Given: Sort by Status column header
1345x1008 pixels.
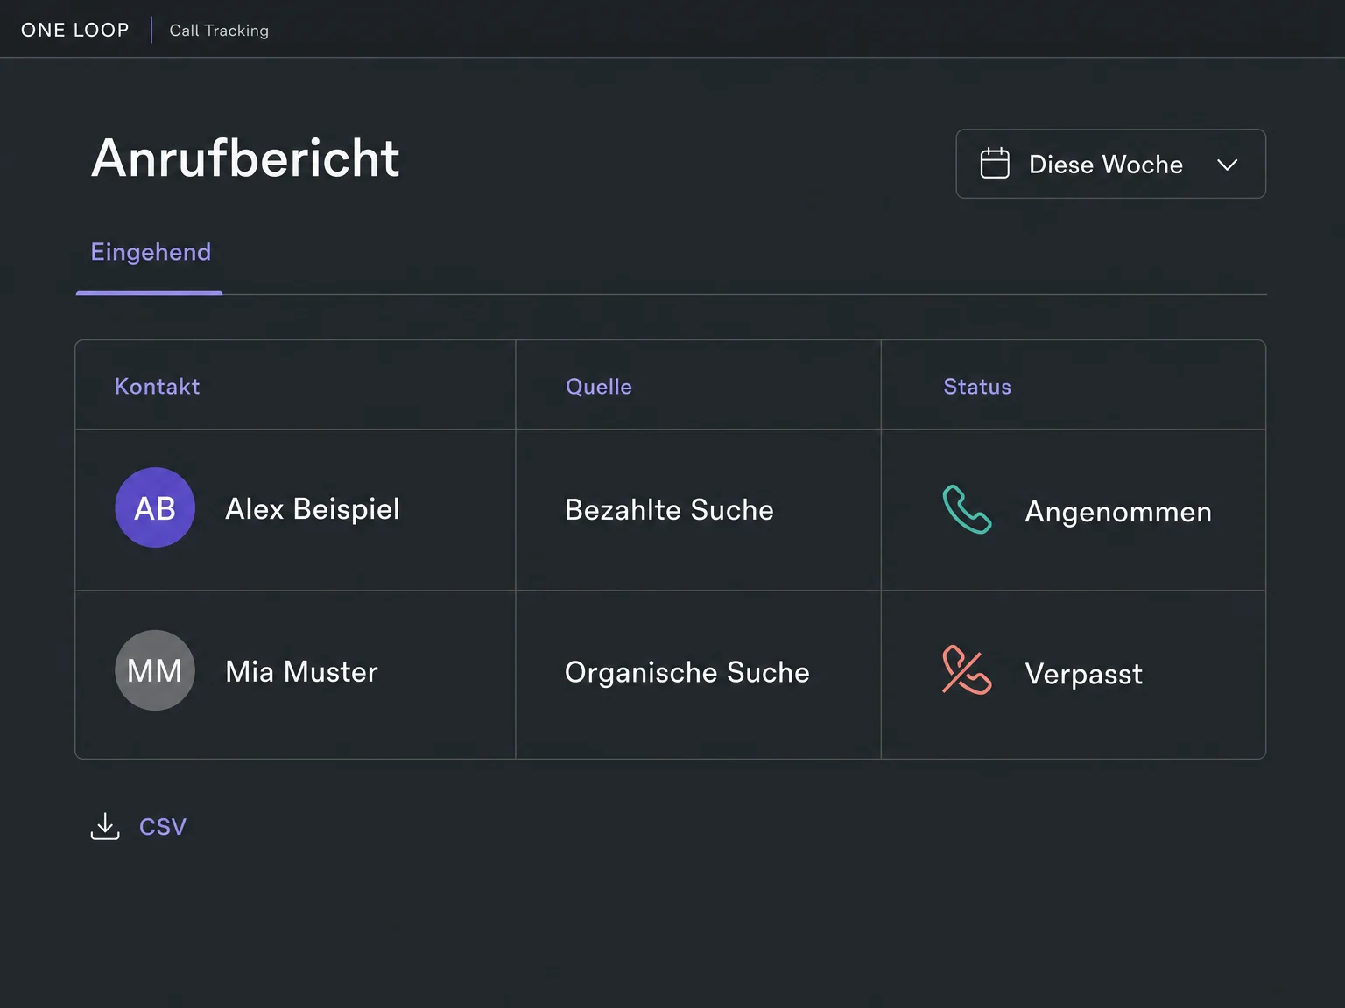Looking at the screenshot, I should tap(977, 387).
